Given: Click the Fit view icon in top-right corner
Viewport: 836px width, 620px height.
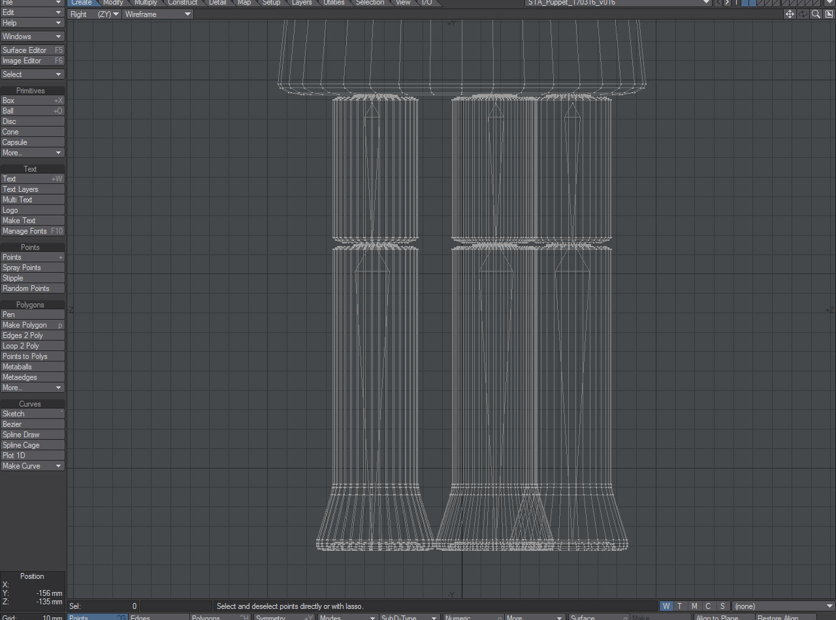Looking at the screenshot, I should point(828,13).
